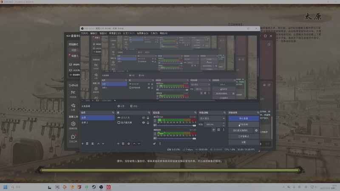Screen dimensions: 340x191
Task: Toggle lock on the 显示器采集 source
Action: [148, 123]
